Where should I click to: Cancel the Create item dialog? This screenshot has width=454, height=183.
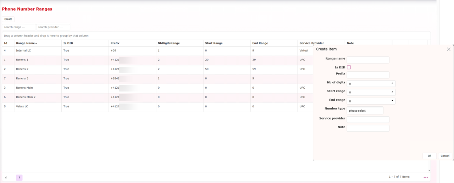[445, 156]
